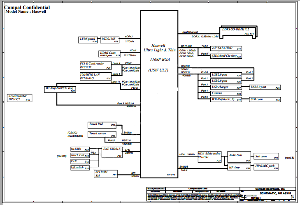Click the ENE KB9012 controller block
300x205 pixels.
click(x=112, y=152)
